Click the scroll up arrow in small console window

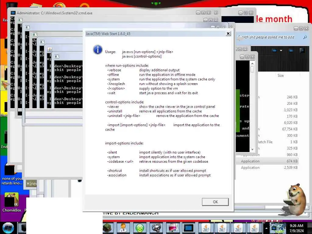point(252,63)
